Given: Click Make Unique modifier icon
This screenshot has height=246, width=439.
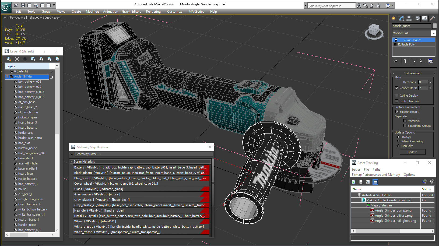Looking at the screenshot, I should click(x=414, y=61).
